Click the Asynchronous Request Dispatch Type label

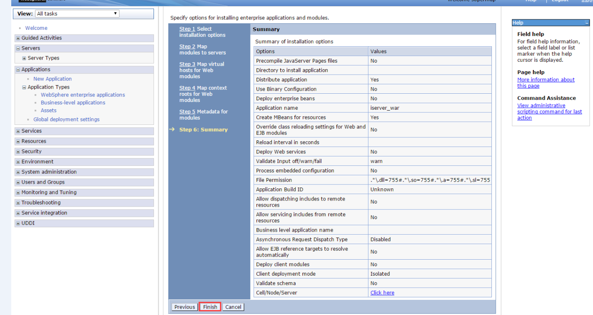pos(302,239)
